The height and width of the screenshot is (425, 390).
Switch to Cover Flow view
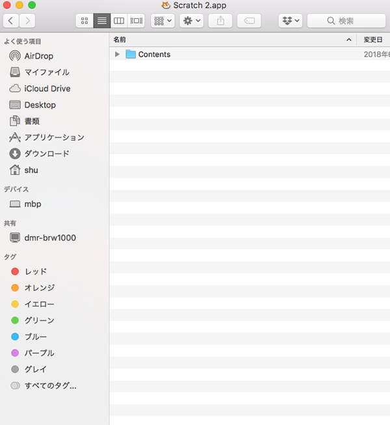(136, 21)
